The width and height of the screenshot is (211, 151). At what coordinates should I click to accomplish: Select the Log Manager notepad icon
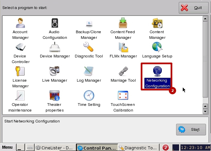[x=88, y=71]
